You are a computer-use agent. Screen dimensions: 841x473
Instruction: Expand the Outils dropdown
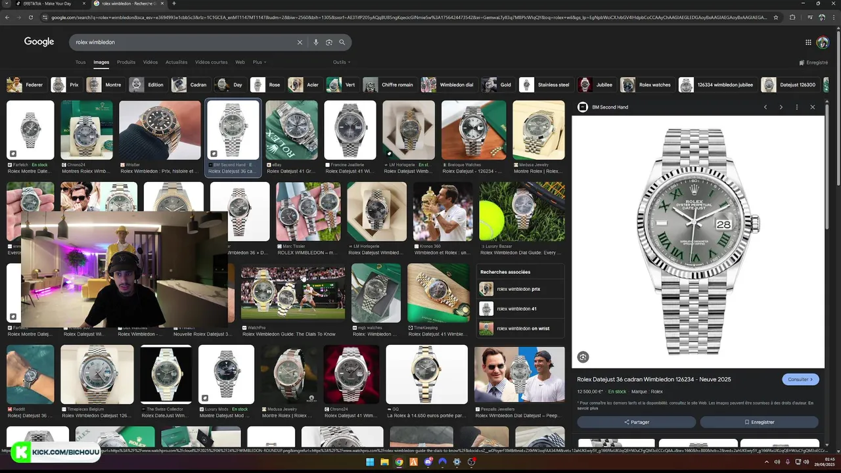click(342, 62)
